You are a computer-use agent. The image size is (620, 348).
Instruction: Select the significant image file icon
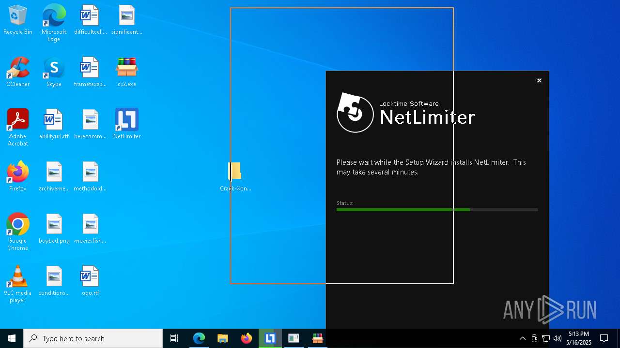click(x=127, y=20)
